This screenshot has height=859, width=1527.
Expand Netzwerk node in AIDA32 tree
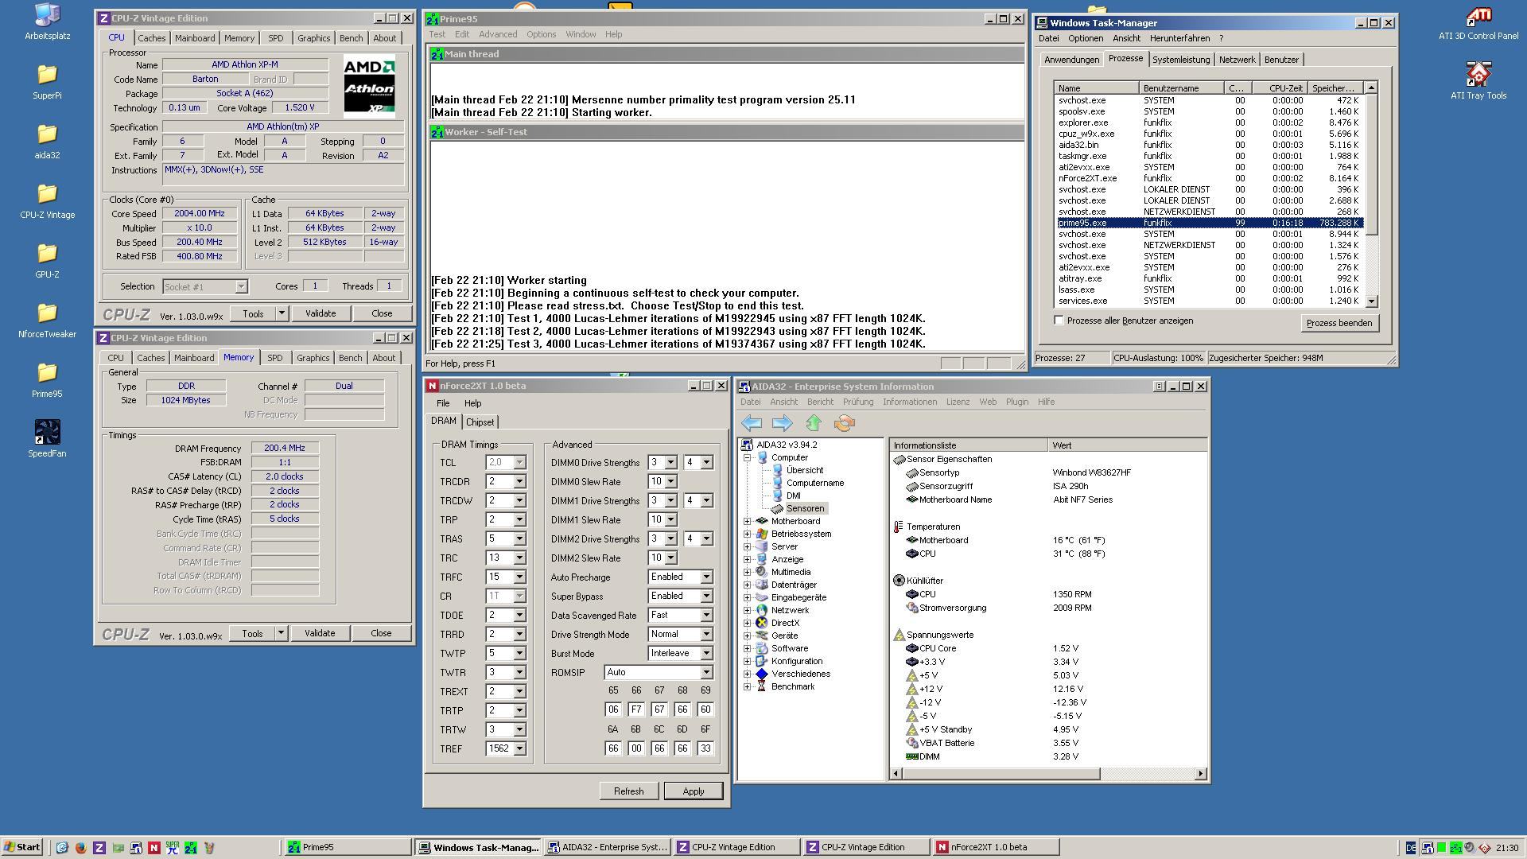(x=747, y=610)
